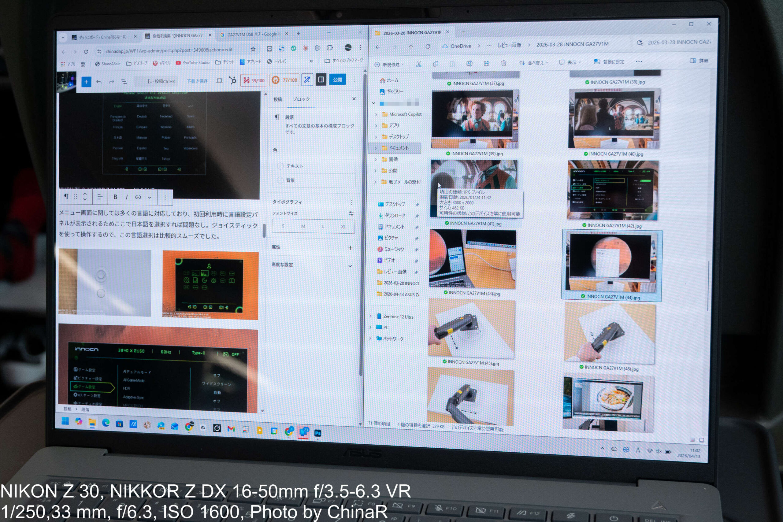
Task: Click the HubSpot sprocket icon
Action: tap(232, 80)
